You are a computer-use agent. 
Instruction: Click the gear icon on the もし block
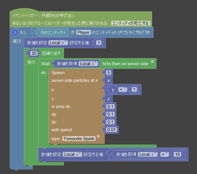pyautogui.click(x=15, y=32)
